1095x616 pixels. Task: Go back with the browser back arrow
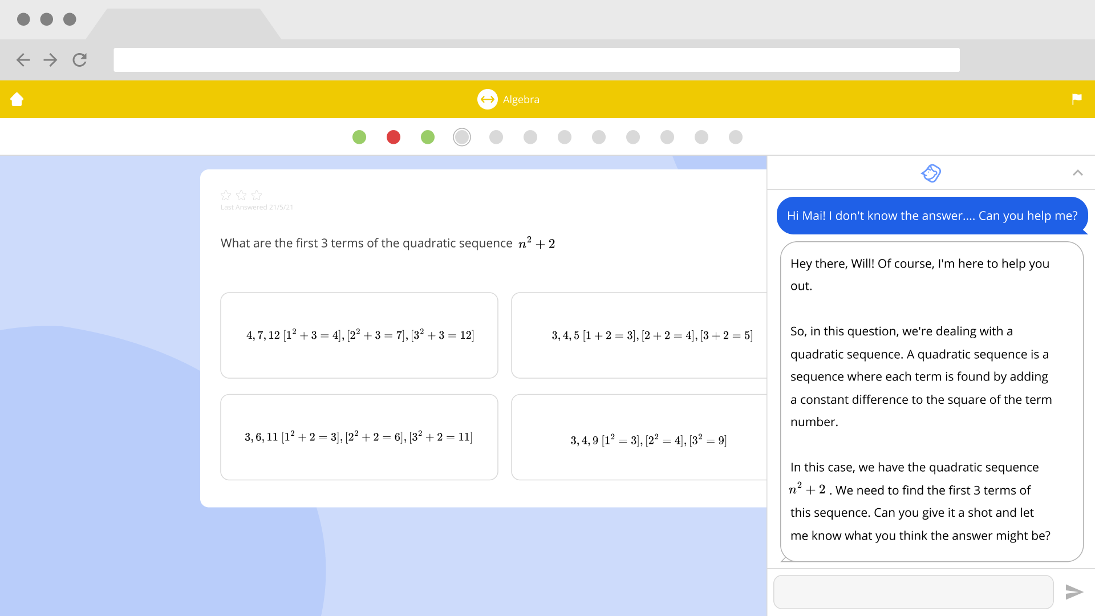click(x=23, y=60)
